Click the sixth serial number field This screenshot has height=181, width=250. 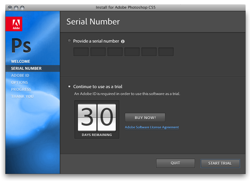tap(166, 52)
